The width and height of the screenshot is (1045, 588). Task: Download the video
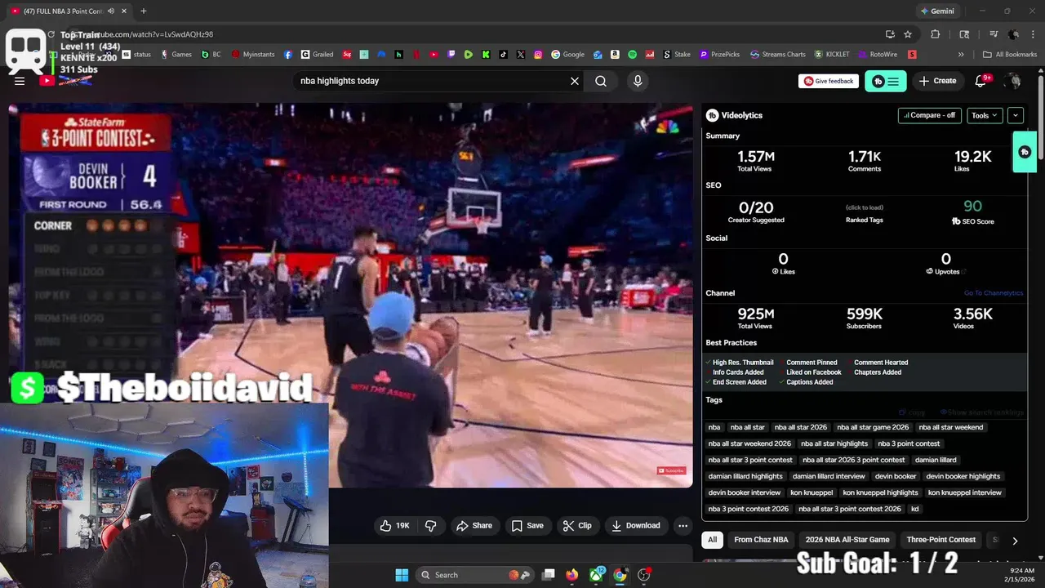coord(636,525)
